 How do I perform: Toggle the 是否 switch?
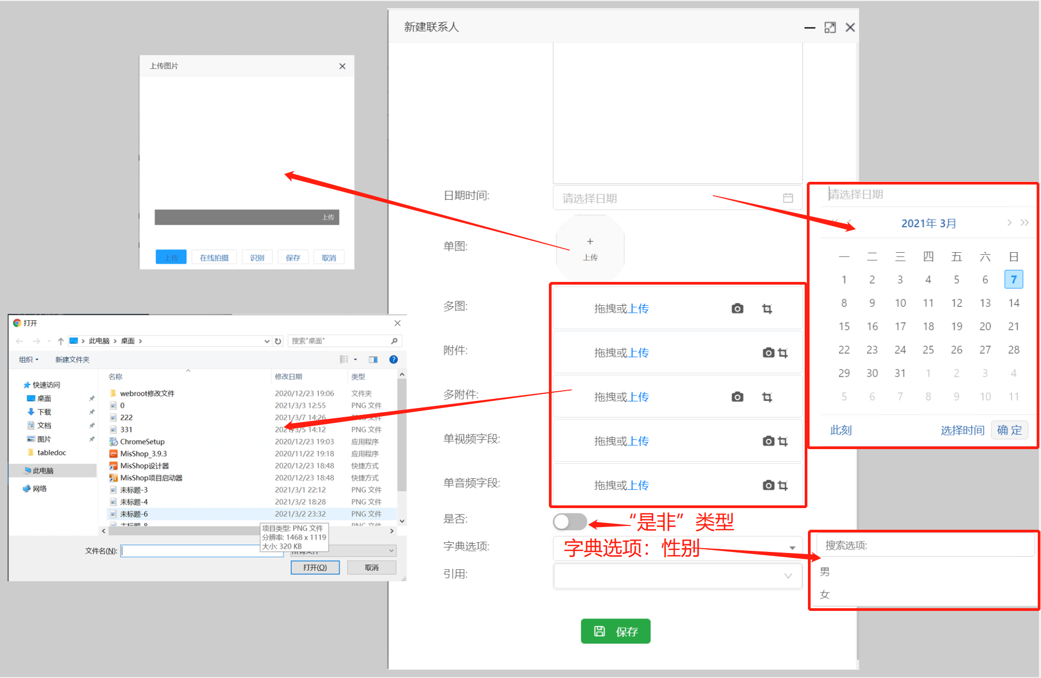pos(569,522)
